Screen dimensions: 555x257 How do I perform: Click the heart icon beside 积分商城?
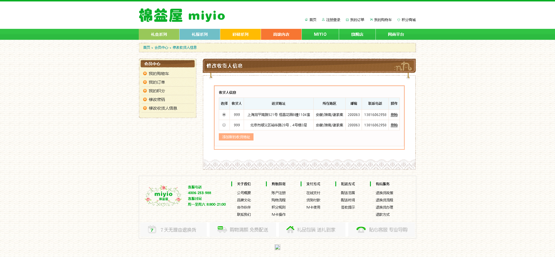click(x=399, y=20)
